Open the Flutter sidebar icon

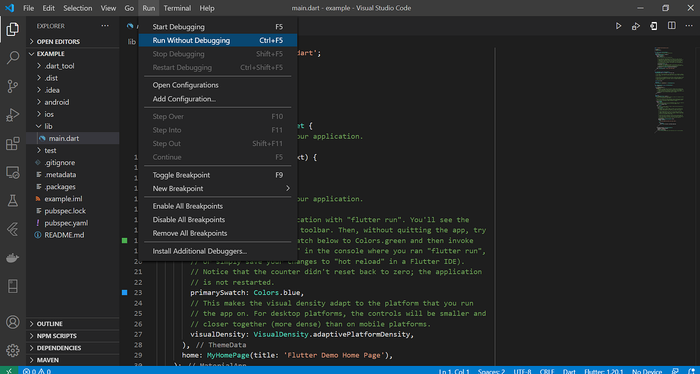coord(12,229)
